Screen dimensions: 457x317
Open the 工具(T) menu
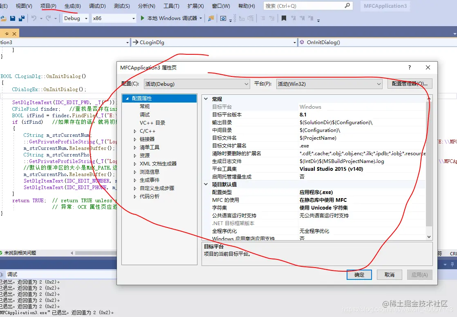click(171, 6)
